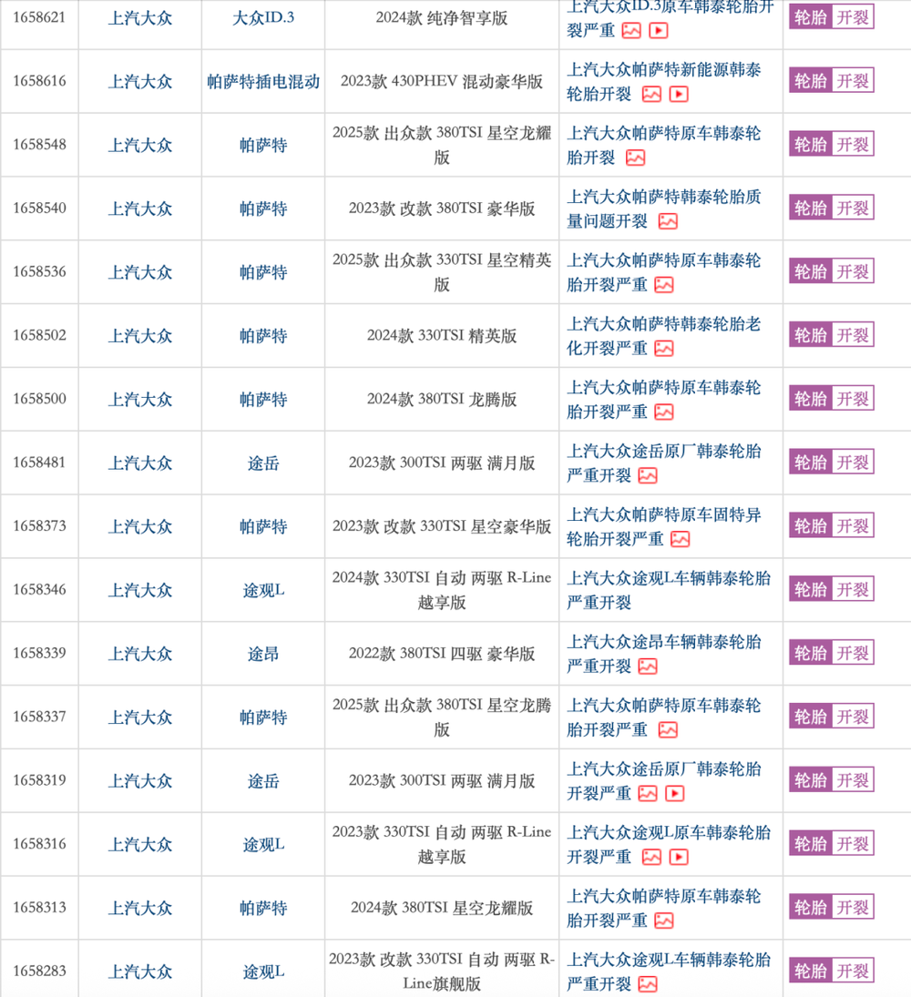This screenshot has width=911, height=997.
Task: Open 大众ID.3 model link
Action: click(263, 18)
